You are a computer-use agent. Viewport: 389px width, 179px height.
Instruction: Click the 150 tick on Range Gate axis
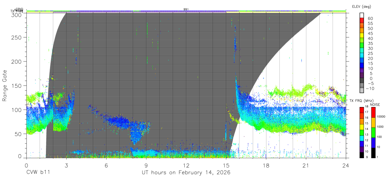tap(17, 86)
